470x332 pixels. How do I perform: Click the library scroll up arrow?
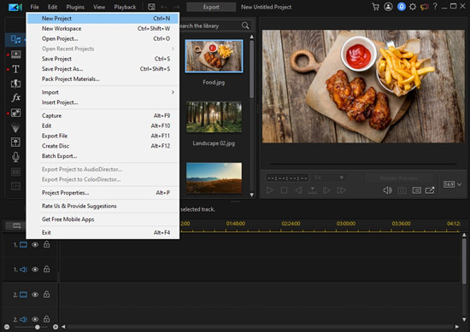click(x=252, y=37)
